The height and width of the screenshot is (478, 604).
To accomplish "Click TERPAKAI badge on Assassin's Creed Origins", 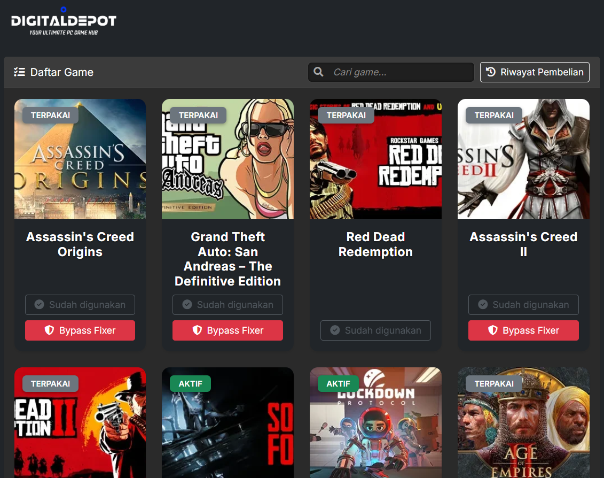I will coord(50,115).
